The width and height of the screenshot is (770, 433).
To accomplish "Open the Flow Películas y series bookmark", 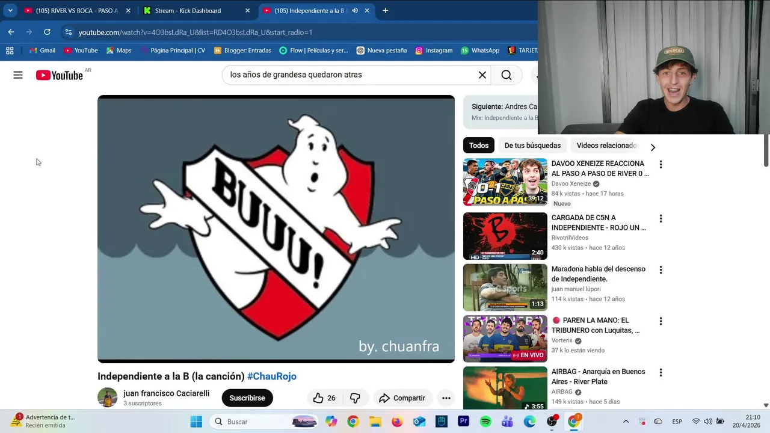I will pos(313,51).
